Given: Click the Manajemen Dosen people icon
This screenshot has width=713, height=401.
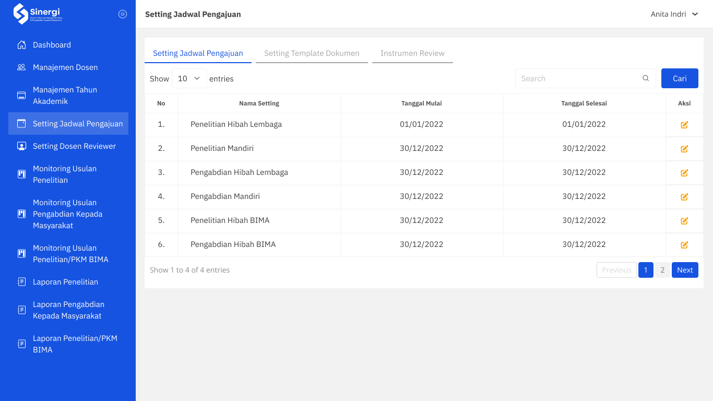Looking at the screenshot, I should (x=21, y=67).
